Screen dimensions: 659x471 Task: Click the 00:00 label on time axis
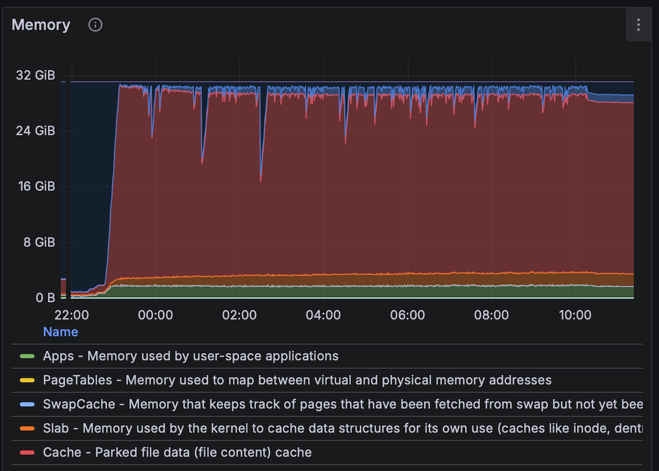(x=155, y=315)
